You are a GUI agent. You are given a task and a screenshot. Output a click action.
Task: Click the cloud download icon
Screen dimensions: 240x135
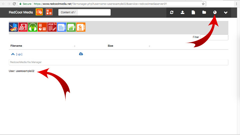81,54
